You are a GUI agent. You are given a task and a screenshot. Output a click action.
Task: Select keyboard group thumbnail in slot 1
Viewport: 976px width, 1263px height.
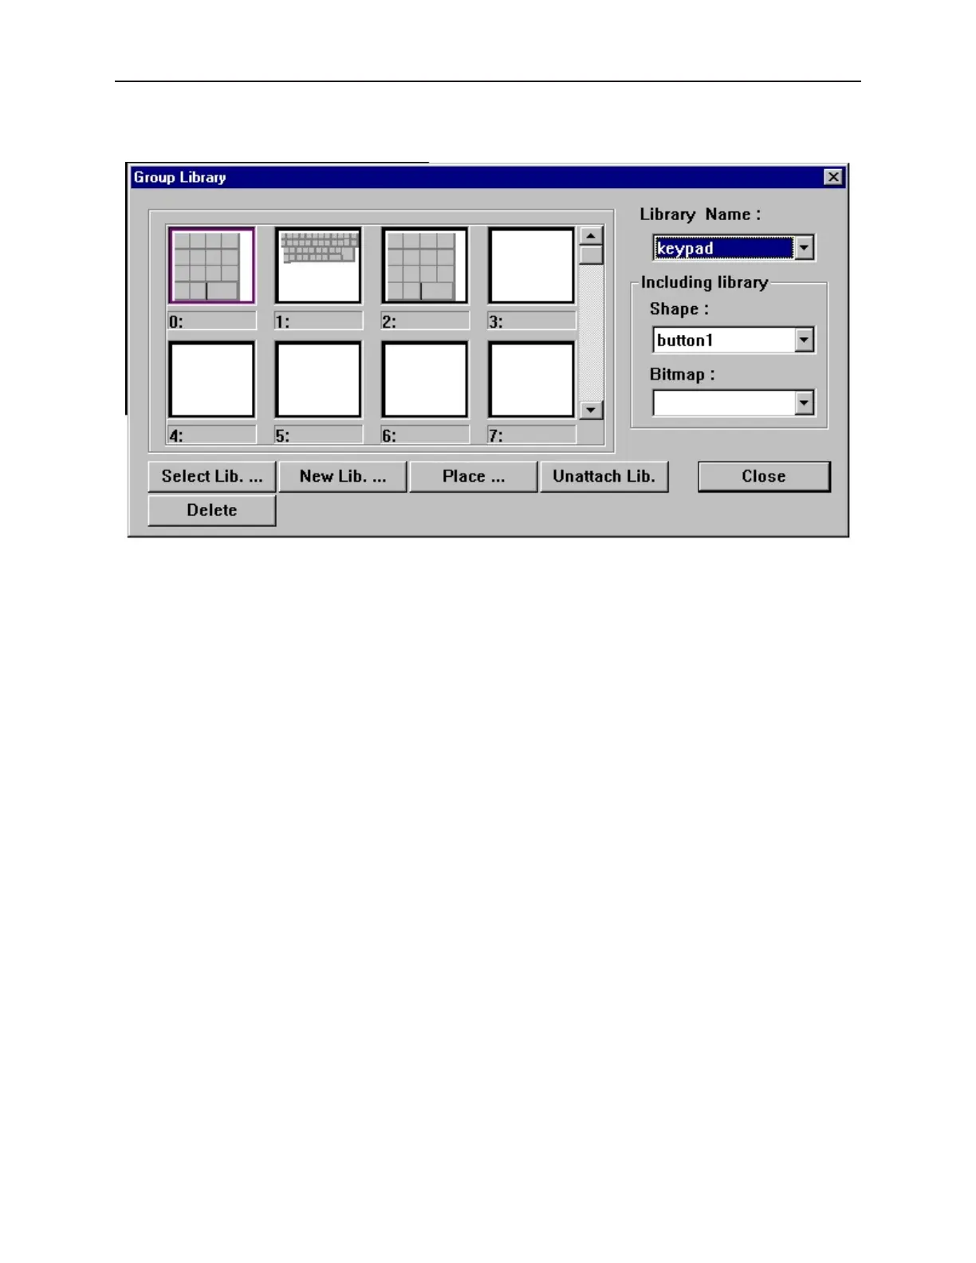point(318,266)
